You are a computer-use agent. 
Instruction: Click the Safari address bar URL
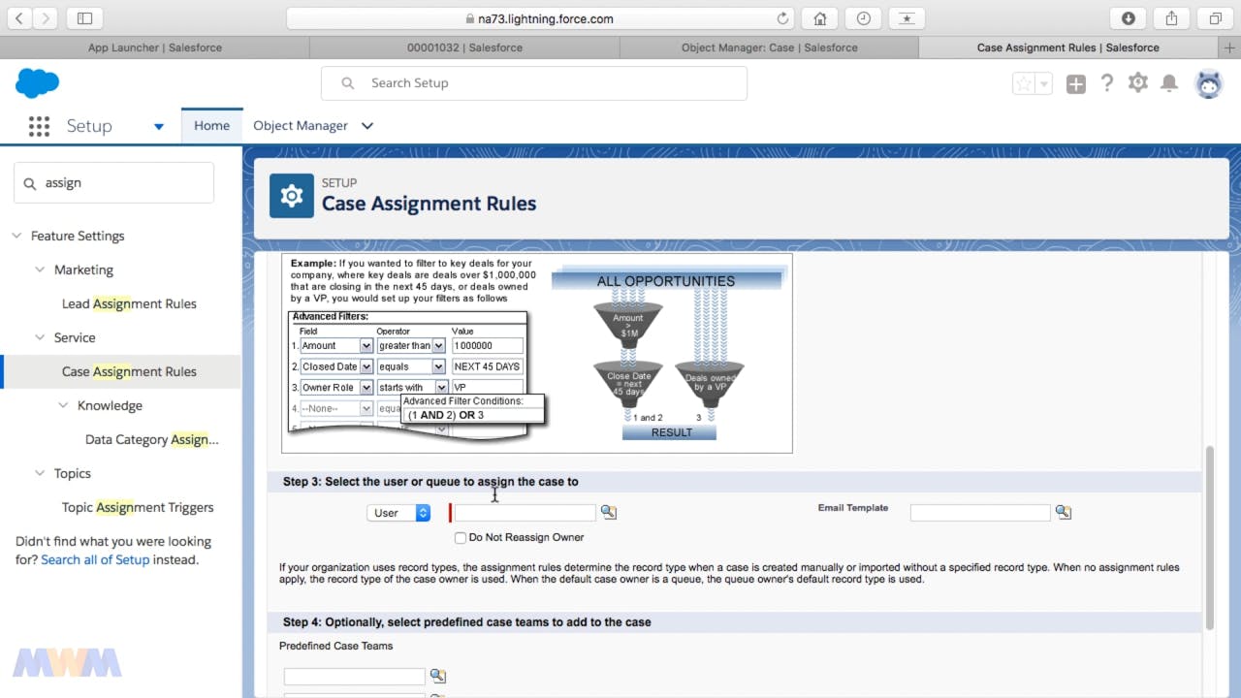[x=546, y=18]
